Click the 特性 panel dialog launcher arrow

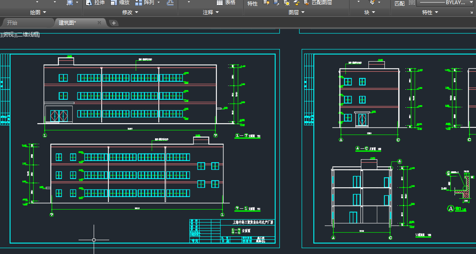pyautogui.click(x=471, y=13)
